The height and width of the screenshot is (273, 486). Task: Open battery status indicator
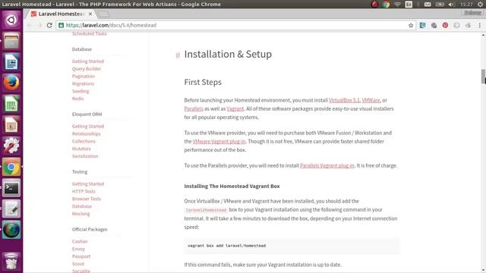[x=440, y=5]
